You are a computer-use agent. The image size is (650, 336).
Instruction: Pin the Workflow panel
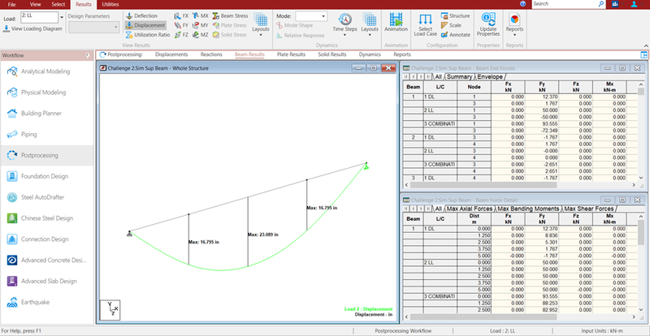tap(88, 55)
